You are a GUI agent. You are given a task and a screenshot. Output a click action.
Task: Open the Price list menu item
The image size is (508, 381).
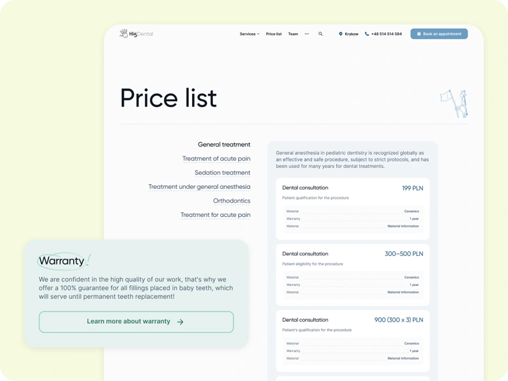pyautogui.click(x=274, y=34)
